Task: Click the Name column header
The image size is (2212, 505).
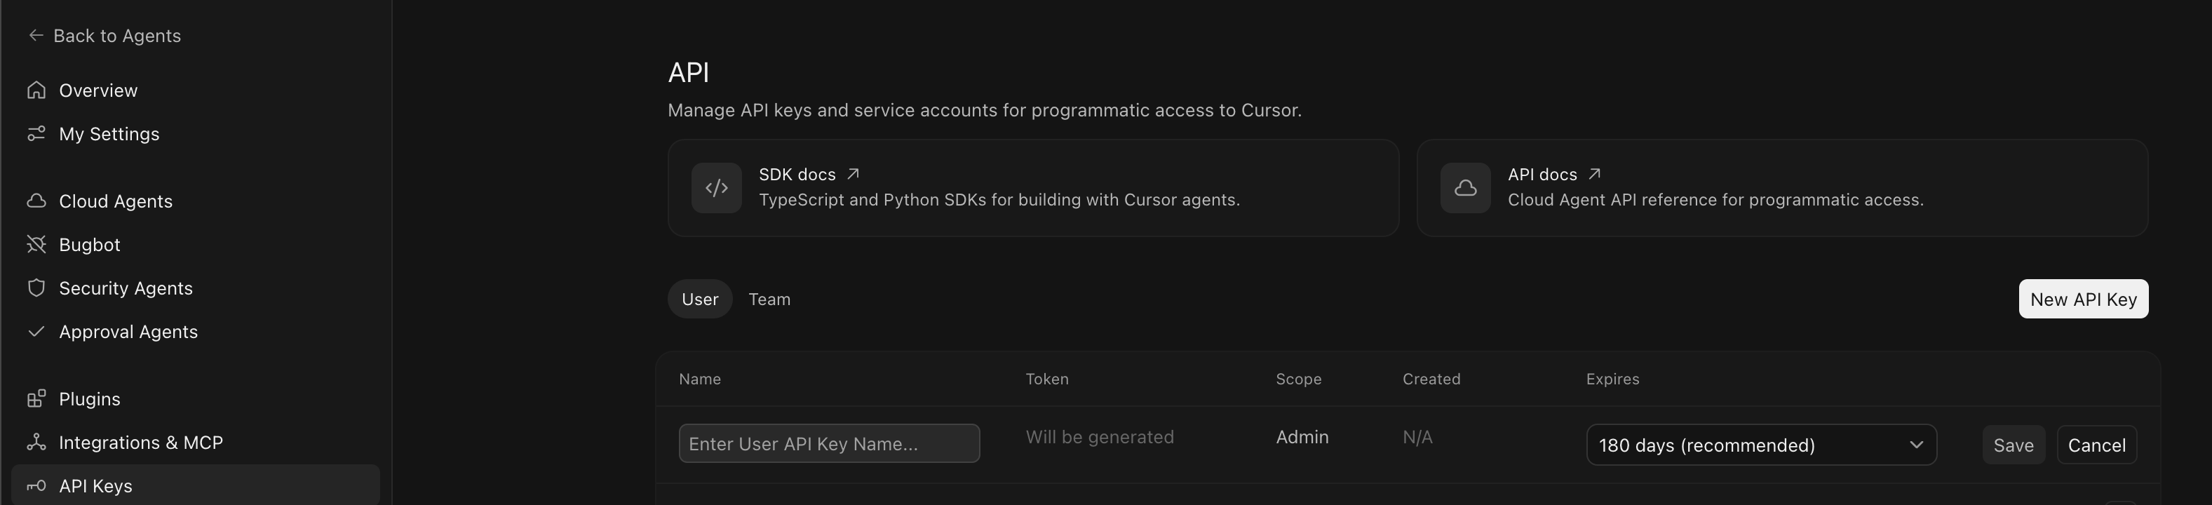Action: tap(700, 379)
